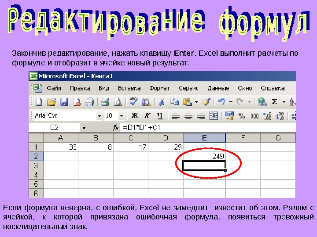This screenshot has height=237, width=317.
Task: Click the Cut scissors icon
Action: (162, 102)
